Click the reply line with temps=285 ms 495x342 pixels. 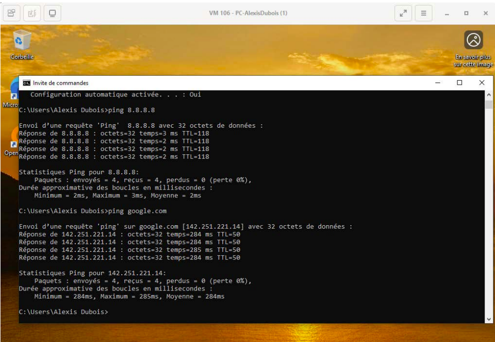coord(129,250)
